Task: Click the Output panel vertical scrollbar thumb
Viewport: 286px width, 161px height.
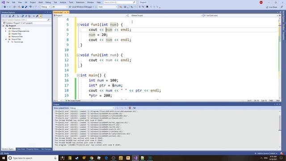Action: pos(280,123)
